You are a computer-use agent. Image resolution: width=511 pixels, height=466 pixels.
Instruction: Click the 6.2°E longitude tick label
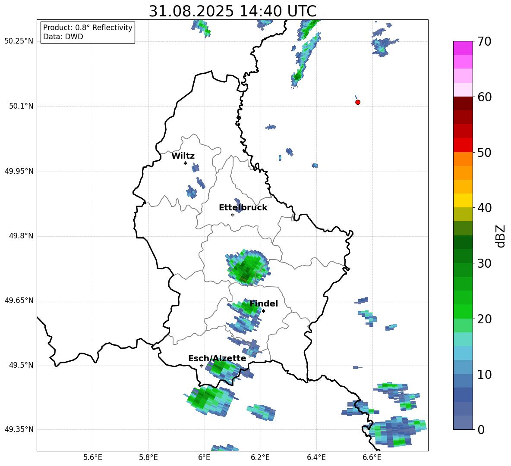coord(260,457)
